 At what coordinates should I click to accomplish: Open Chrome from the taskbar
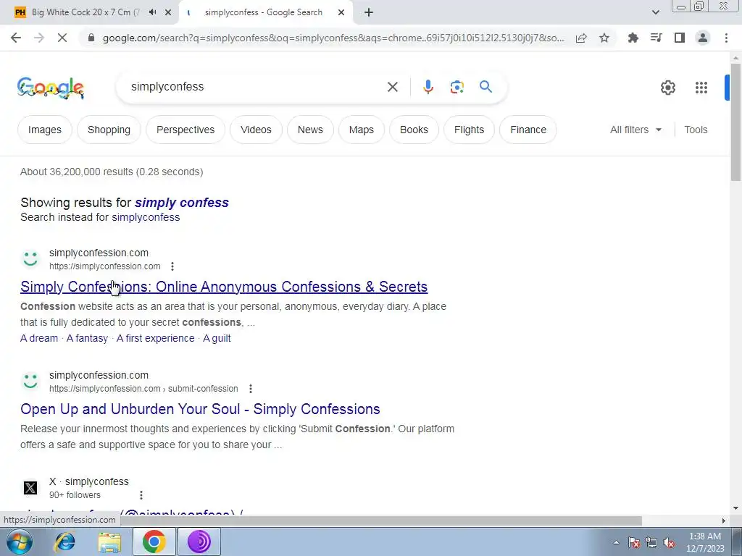coord(154,542)
